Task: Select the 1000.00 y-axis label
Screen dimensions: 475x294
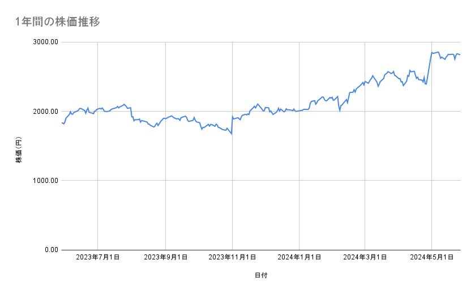Action: pos(44,181)
